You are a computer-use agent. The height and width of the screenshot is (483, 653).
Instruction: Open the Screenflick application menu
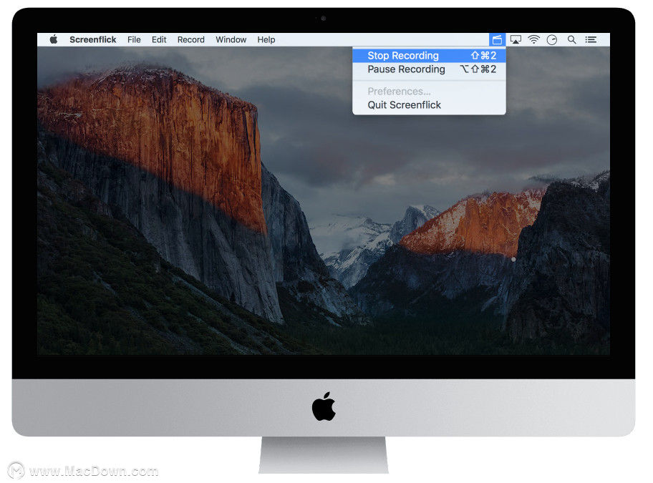click(92, 39)
